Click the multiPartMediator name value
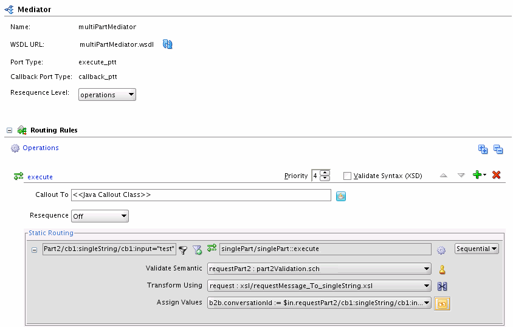 tap(108, 27)
